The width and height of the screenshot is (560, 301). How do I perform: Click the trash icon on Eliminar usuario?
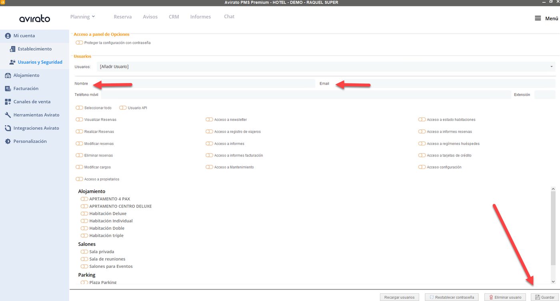[491, 297]
